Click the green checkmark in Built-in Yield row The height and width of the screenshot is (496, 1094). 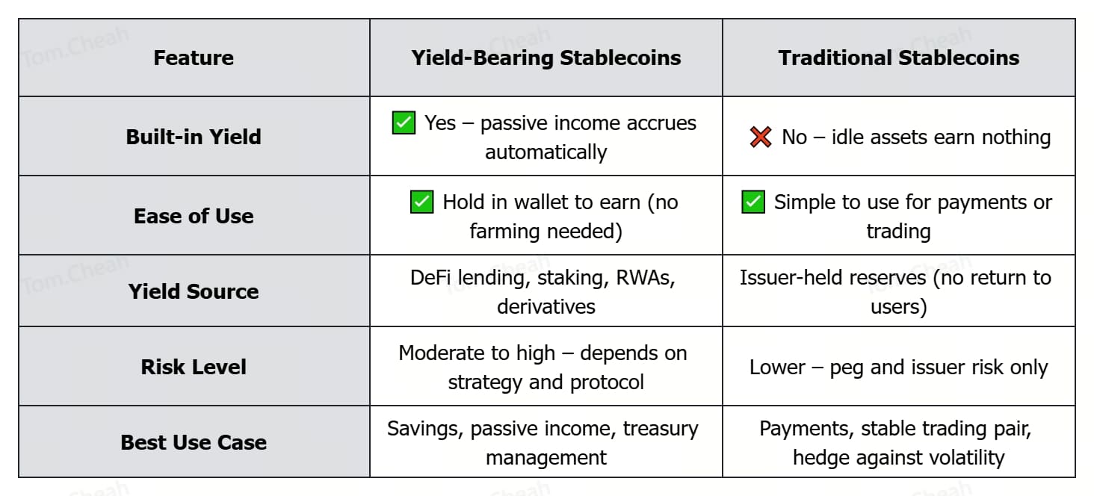coord(404,123)
